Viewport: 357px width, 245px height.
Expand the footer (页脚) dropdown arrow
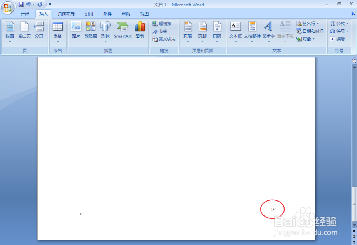pyautogui.click(x=202, y=42)
